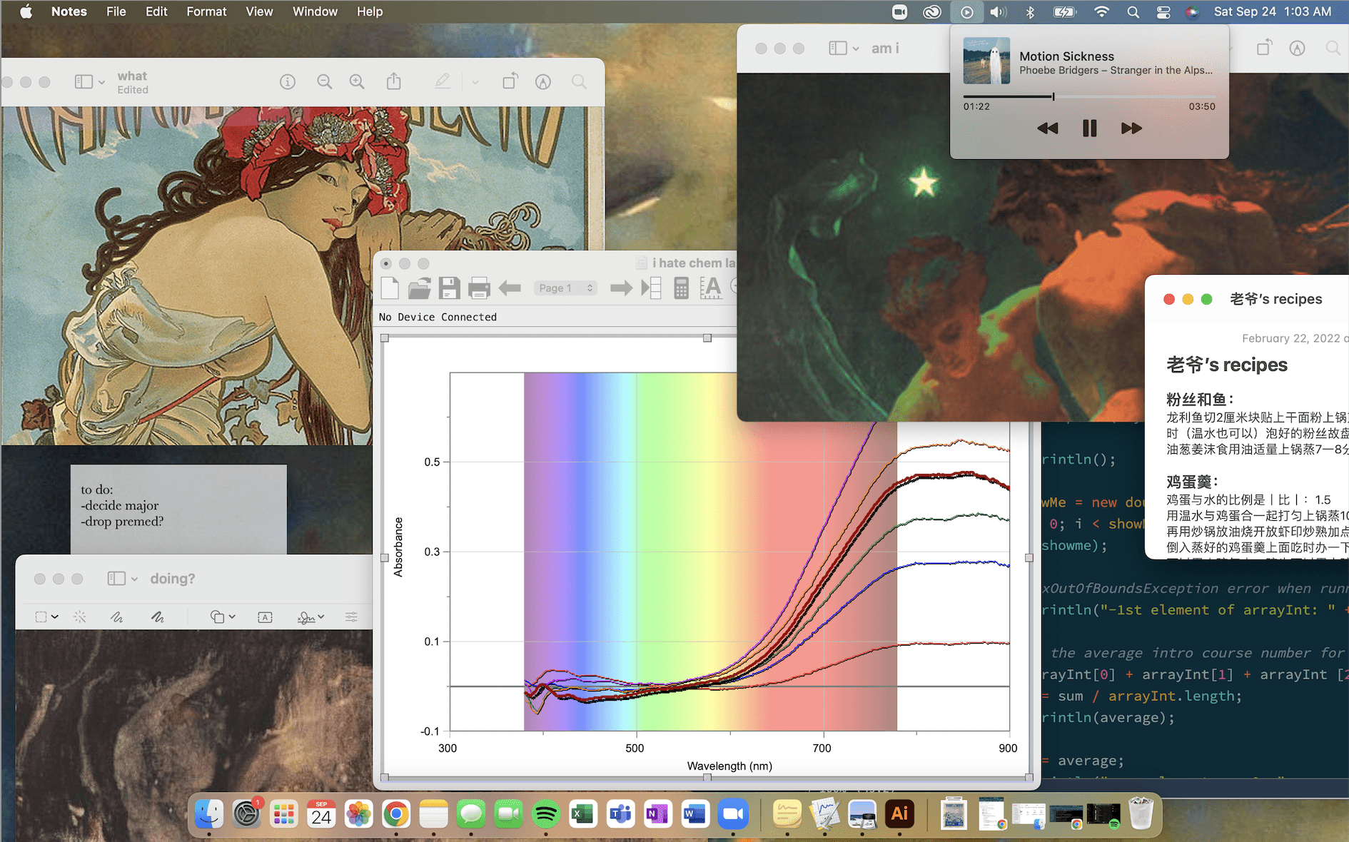Click the data browser table icon
Viewport: 1349px width, 842px height.
pos(651,288)
